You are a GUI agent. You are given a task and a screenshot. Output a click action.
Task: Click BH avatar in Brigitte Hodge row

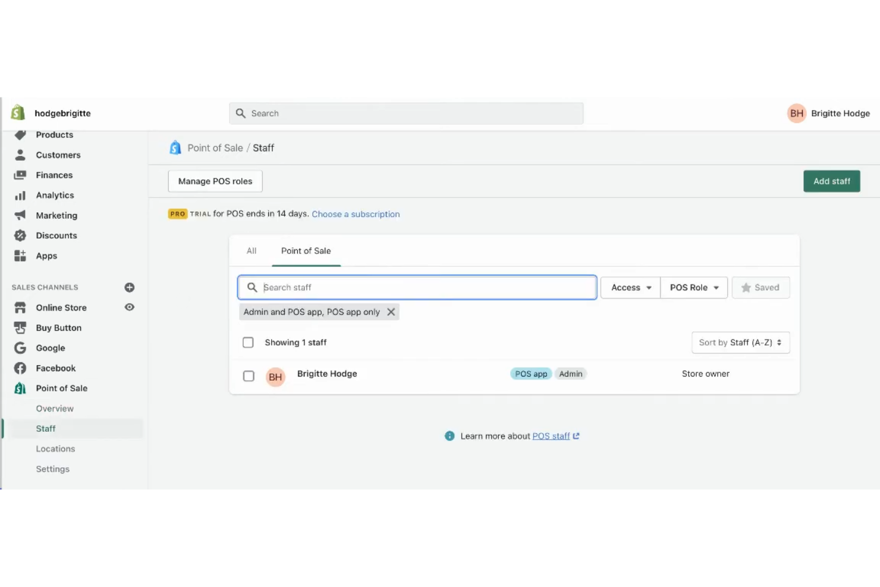click(275, 376)
